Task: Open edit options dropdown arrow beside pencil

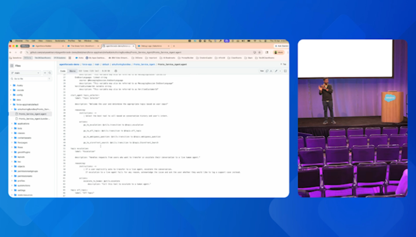Action: click(x=280, y=71)
